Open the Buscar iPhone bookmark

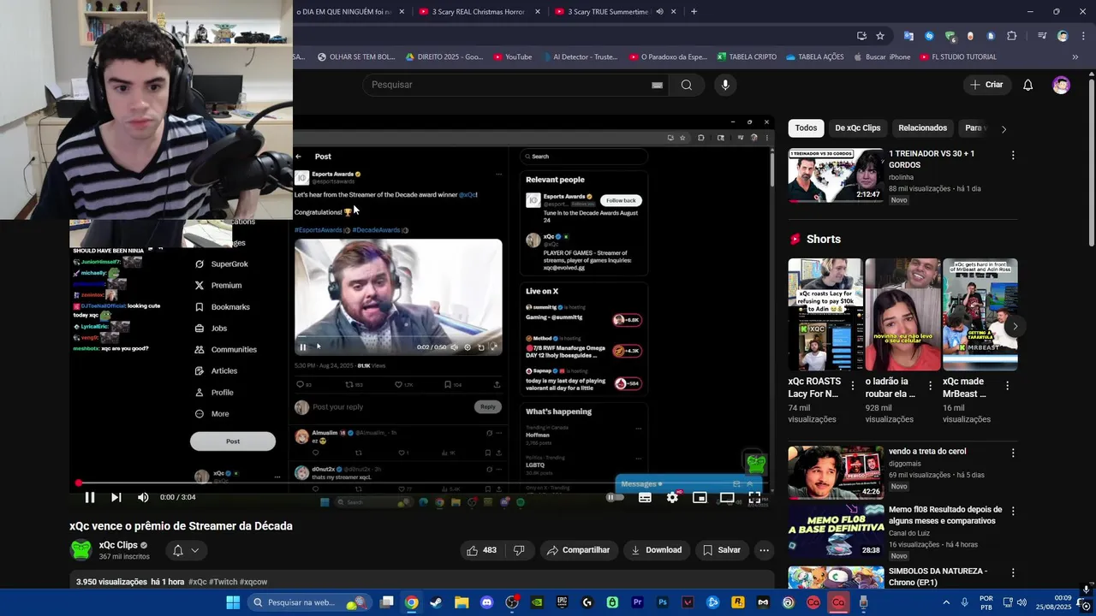click(882, 57)
